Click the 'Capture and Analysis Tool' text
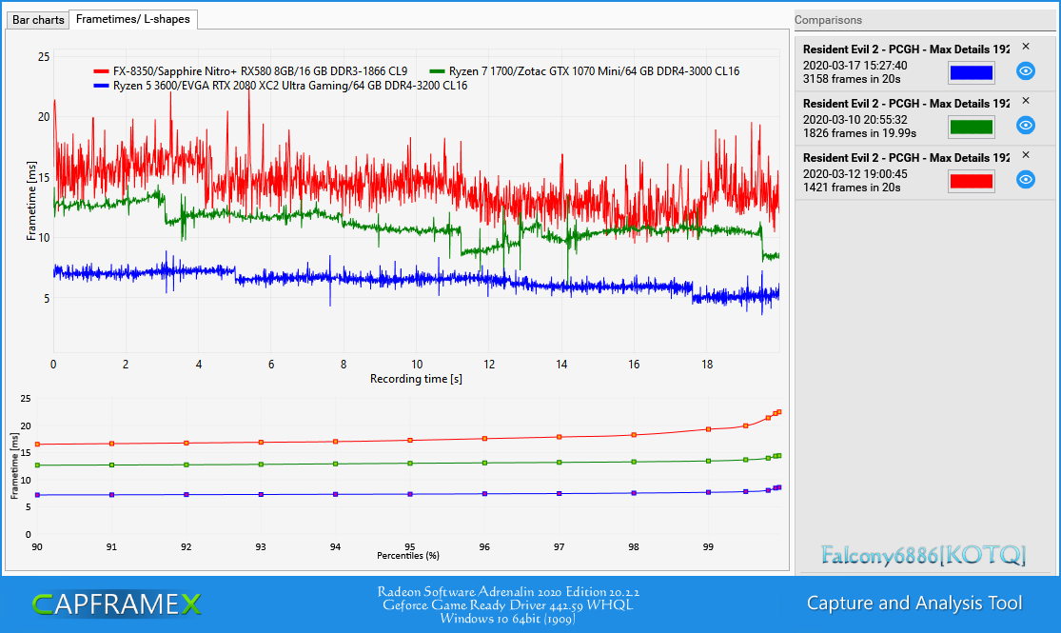Viewport: 1061px width, 633px height. tap(914, 603)
